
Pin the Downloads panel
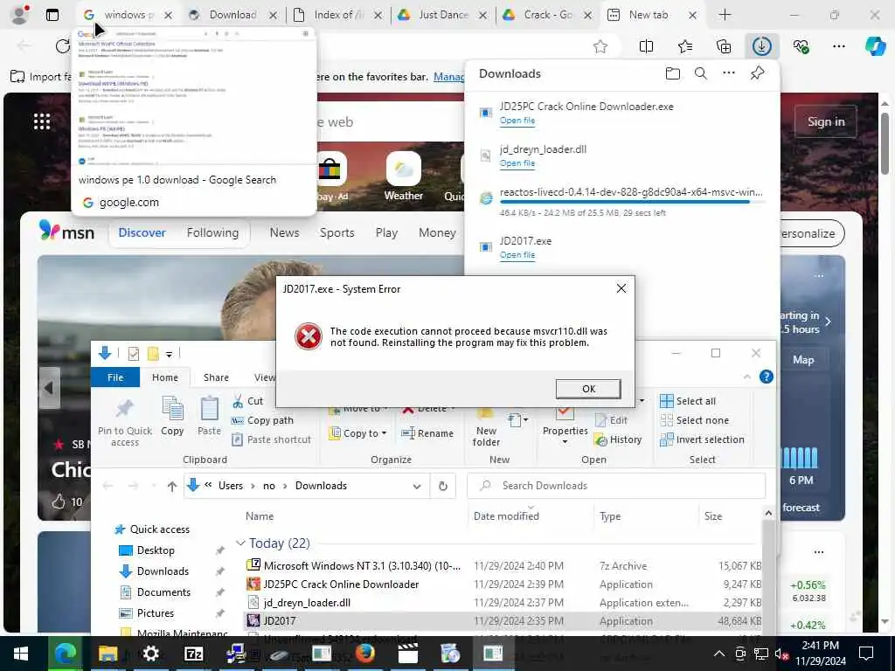point(758,73)
